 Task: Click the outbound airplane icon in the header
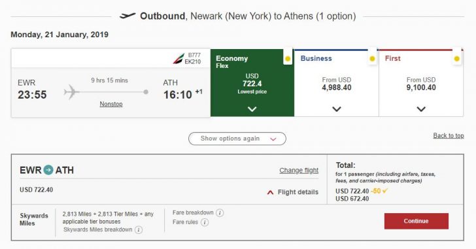[x=127, y=16]
